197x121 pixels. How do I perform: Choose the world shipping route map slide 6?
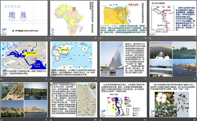click(x=73, y=59)
